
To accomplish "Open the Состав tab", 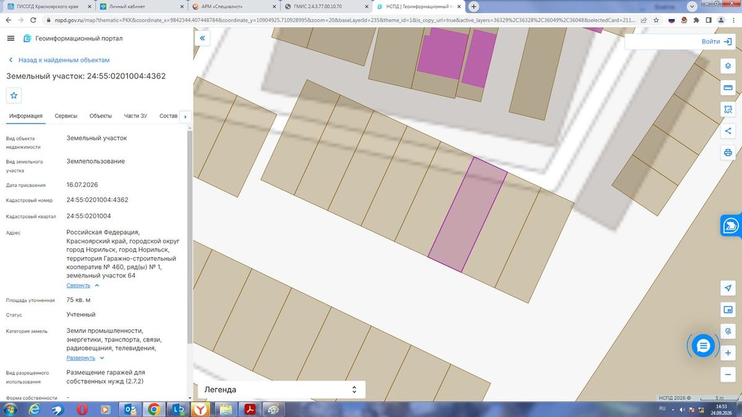I will [x=168, y=116].
